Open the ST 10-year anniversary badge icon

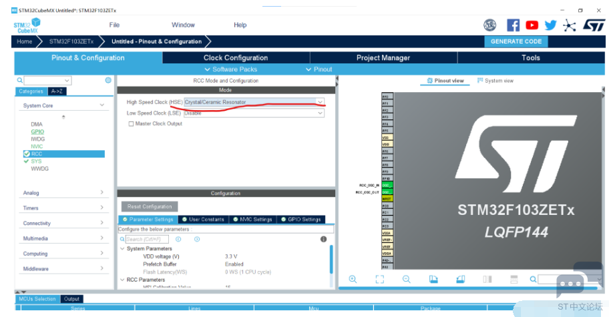point(489,25)
